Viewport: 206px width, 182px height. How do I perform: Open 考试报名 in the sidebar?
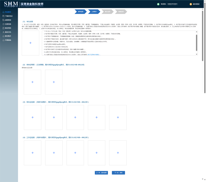tap(8, 12)
